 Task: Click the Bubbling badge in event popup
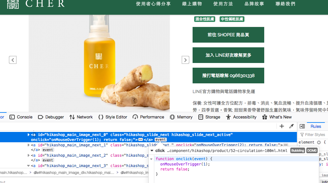point(298,151)
